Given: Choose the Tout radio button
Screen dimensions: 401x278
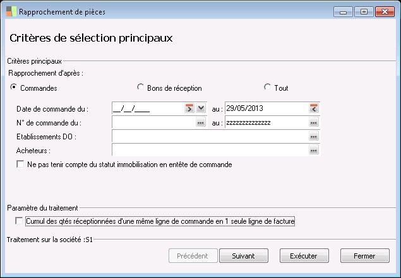Looking at the screenshot, I should (x=267, y=88).
